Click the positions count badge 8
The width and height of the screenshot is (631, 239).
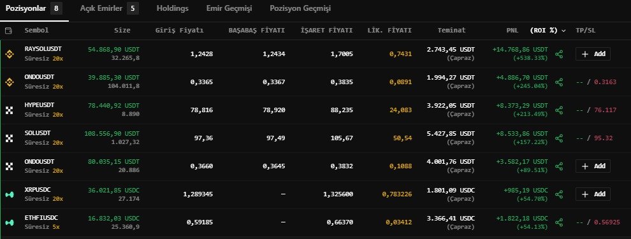tap(56, 8)
